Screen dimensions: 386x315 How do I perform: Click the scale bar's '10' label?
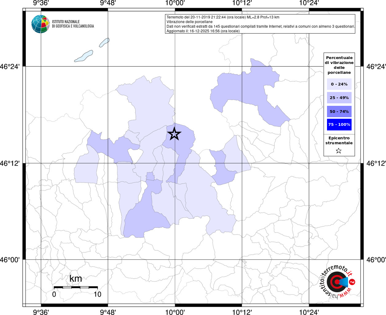tap(97, 294)
